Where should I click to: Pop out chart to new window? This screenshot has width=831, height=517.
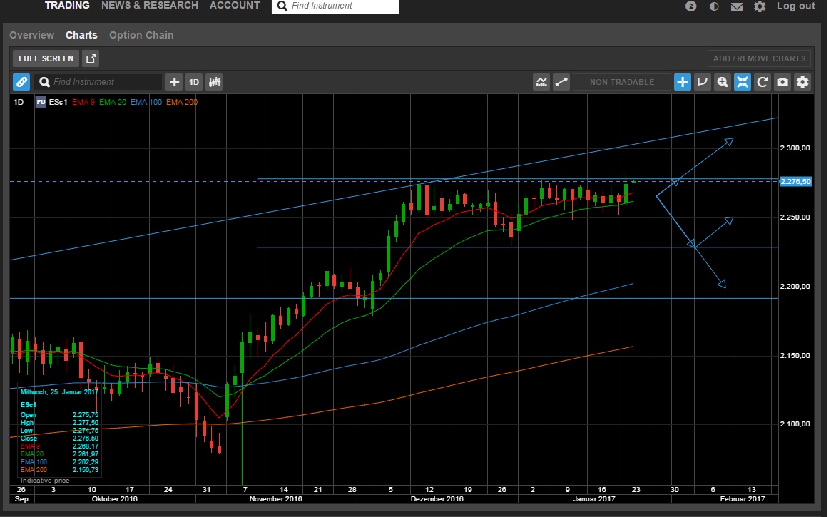[x=91, y=58]
